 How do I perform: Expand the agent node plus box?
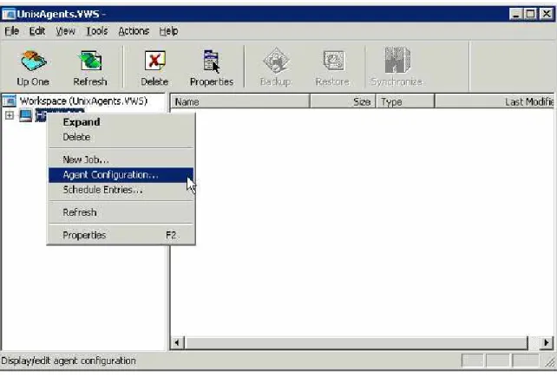point(10,115)
